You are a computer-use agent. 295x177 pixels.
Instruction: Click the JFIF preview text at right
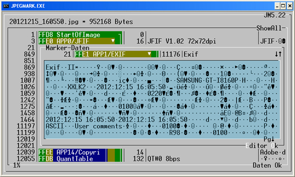tap(267, 41)
